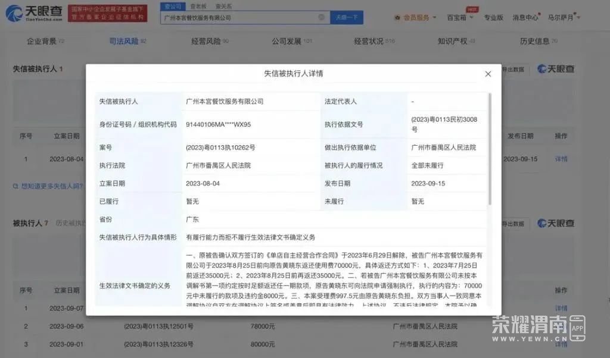The width and height of the screenshot is (610, 358).
Task: Click 导出数据 in 被执行人 section
Action: 513,224
